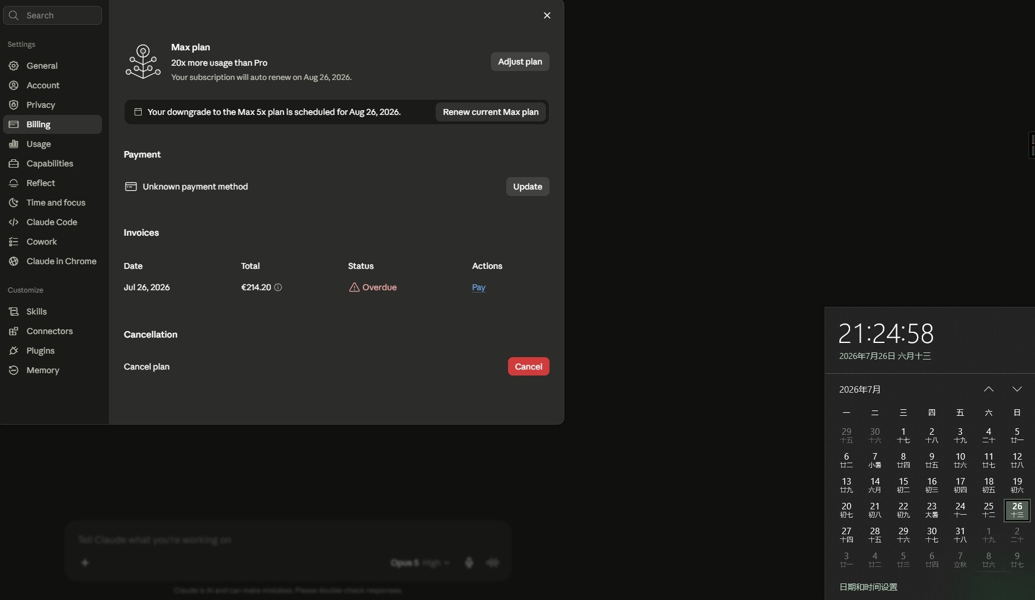Click the Account person icon

pos(14,85)
